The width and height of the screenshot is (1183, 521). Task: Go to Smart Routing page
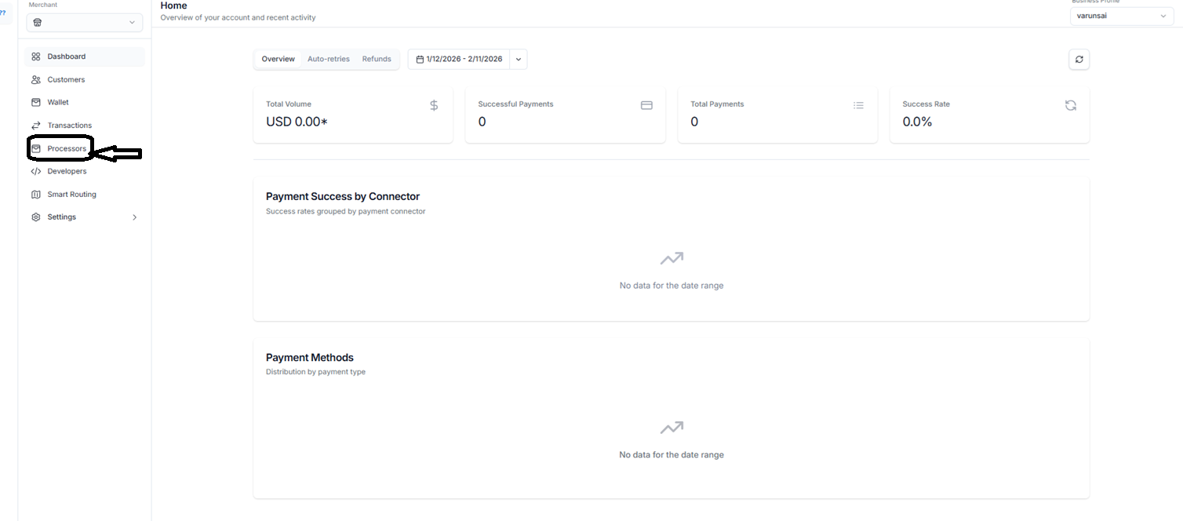pyautogui.click(x=71, y=195)
